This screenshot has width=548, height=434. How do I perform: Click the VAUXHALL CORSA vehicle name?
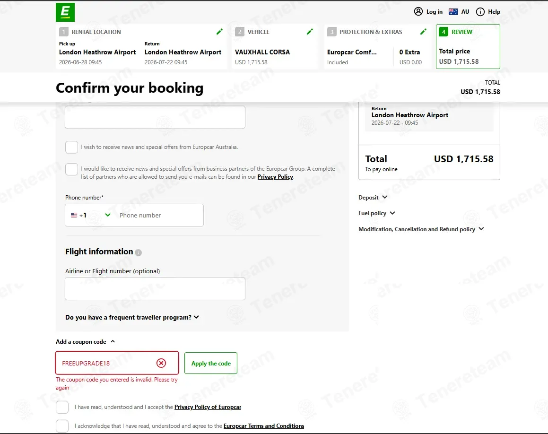pos(262,52)
